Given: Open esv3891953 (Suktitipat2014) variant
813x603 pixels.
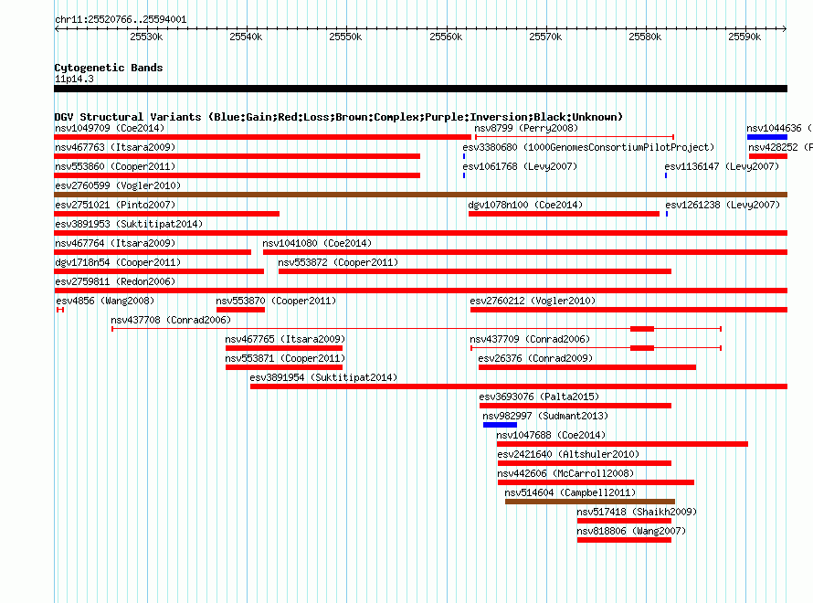Looking at the screenshot, I should coord(420,233).
